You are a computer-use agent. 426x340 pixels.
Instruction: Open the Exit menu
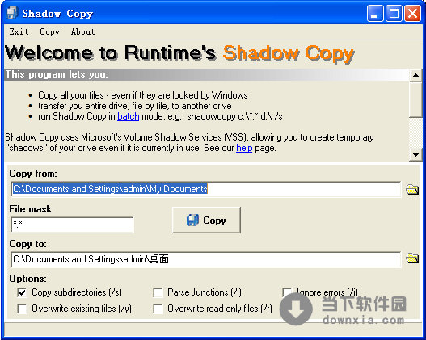(19, 32)
